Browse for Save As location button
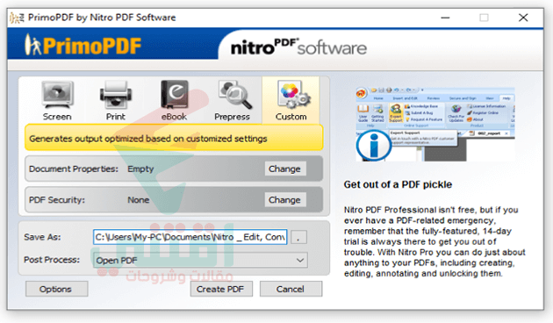553x323 pixels. point(298,237)
